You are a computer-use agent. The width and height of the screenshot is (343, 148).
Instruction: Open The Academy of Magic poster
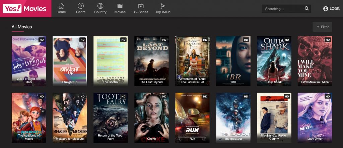[x=29, y=118]
